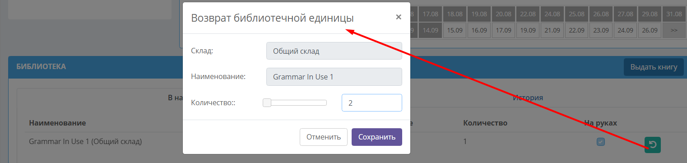
Task: Click the Количество slider handle
Action: (267, 103)
